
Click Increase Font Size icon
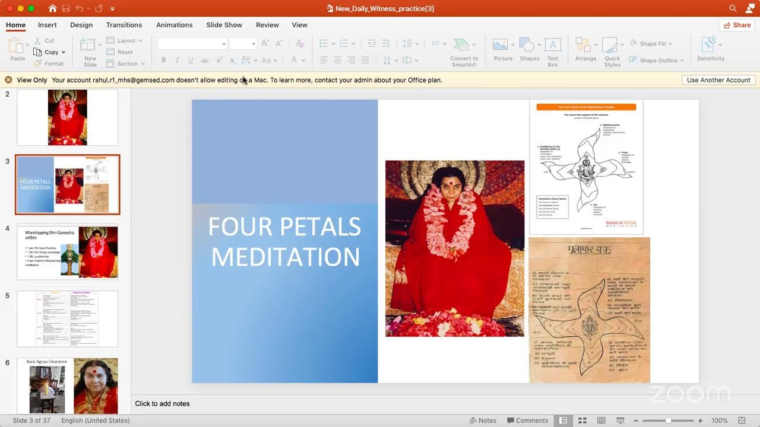click(265, 43)
